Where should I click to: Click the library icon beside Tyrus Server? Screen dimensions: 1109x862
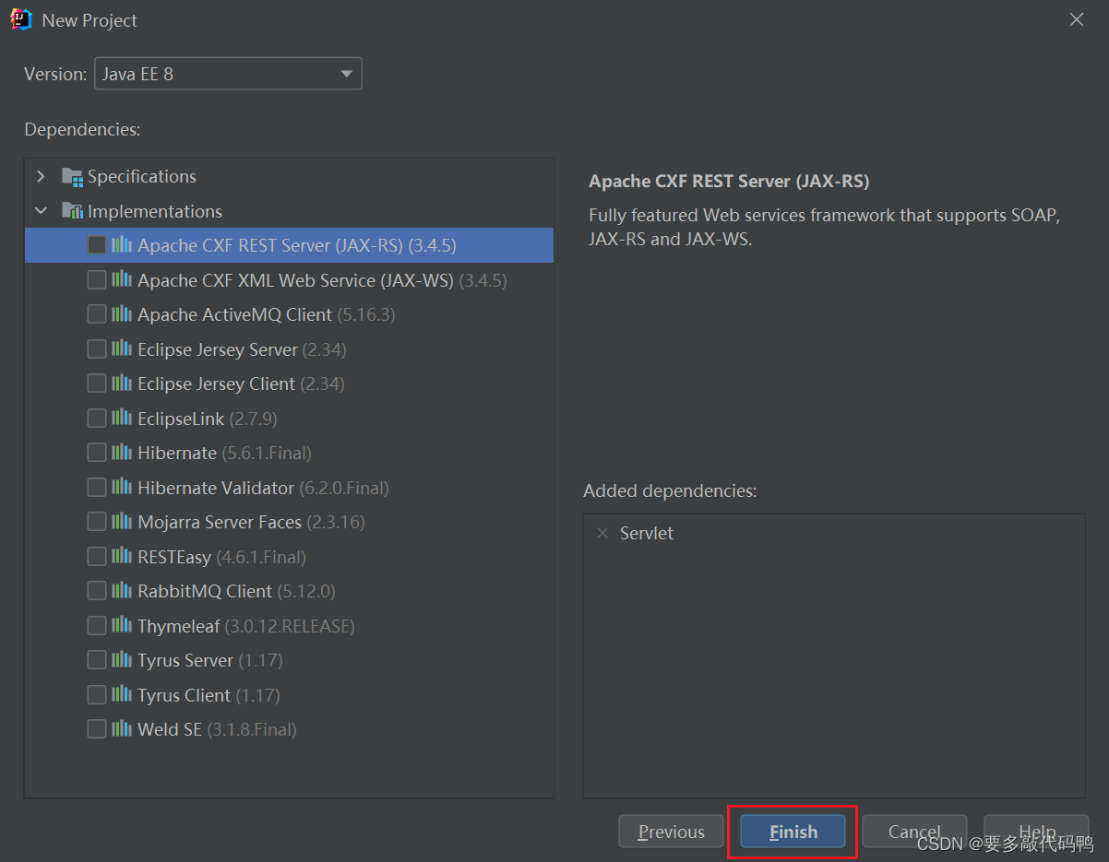coord(122,660)
